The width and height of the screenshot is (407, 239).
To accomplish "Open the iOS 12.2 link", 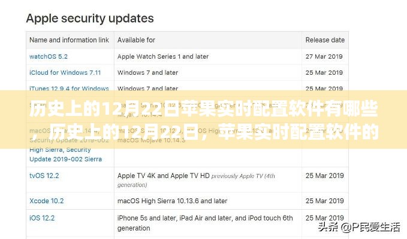I will (42, 218).
